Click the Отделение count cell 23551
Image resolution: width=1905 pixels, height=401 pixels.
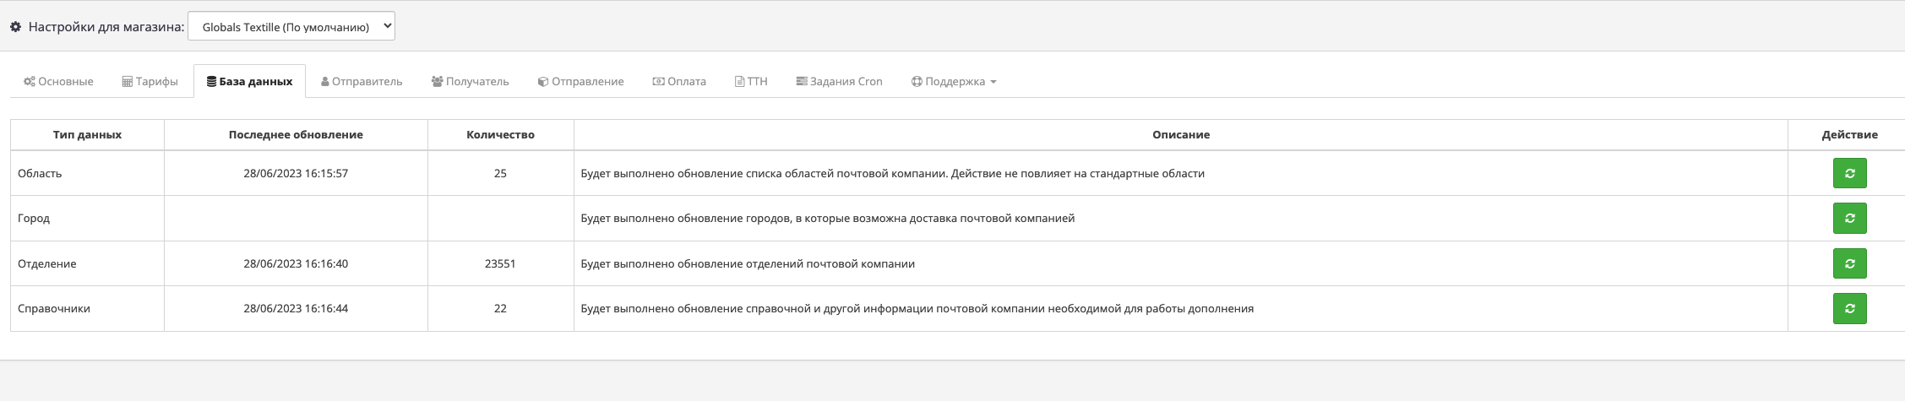500,263
